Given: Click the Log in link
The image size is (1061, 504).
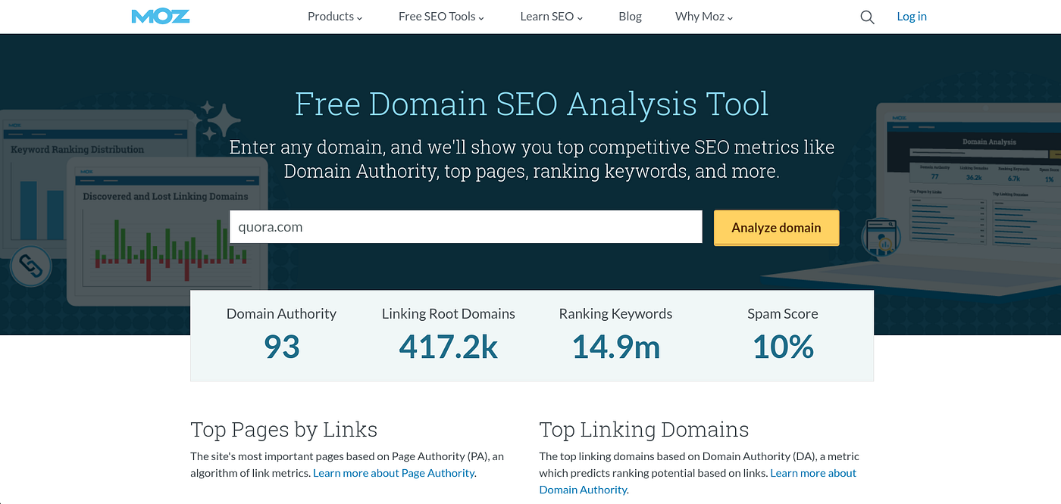Looking at the screenshot, I should point(912,17).
